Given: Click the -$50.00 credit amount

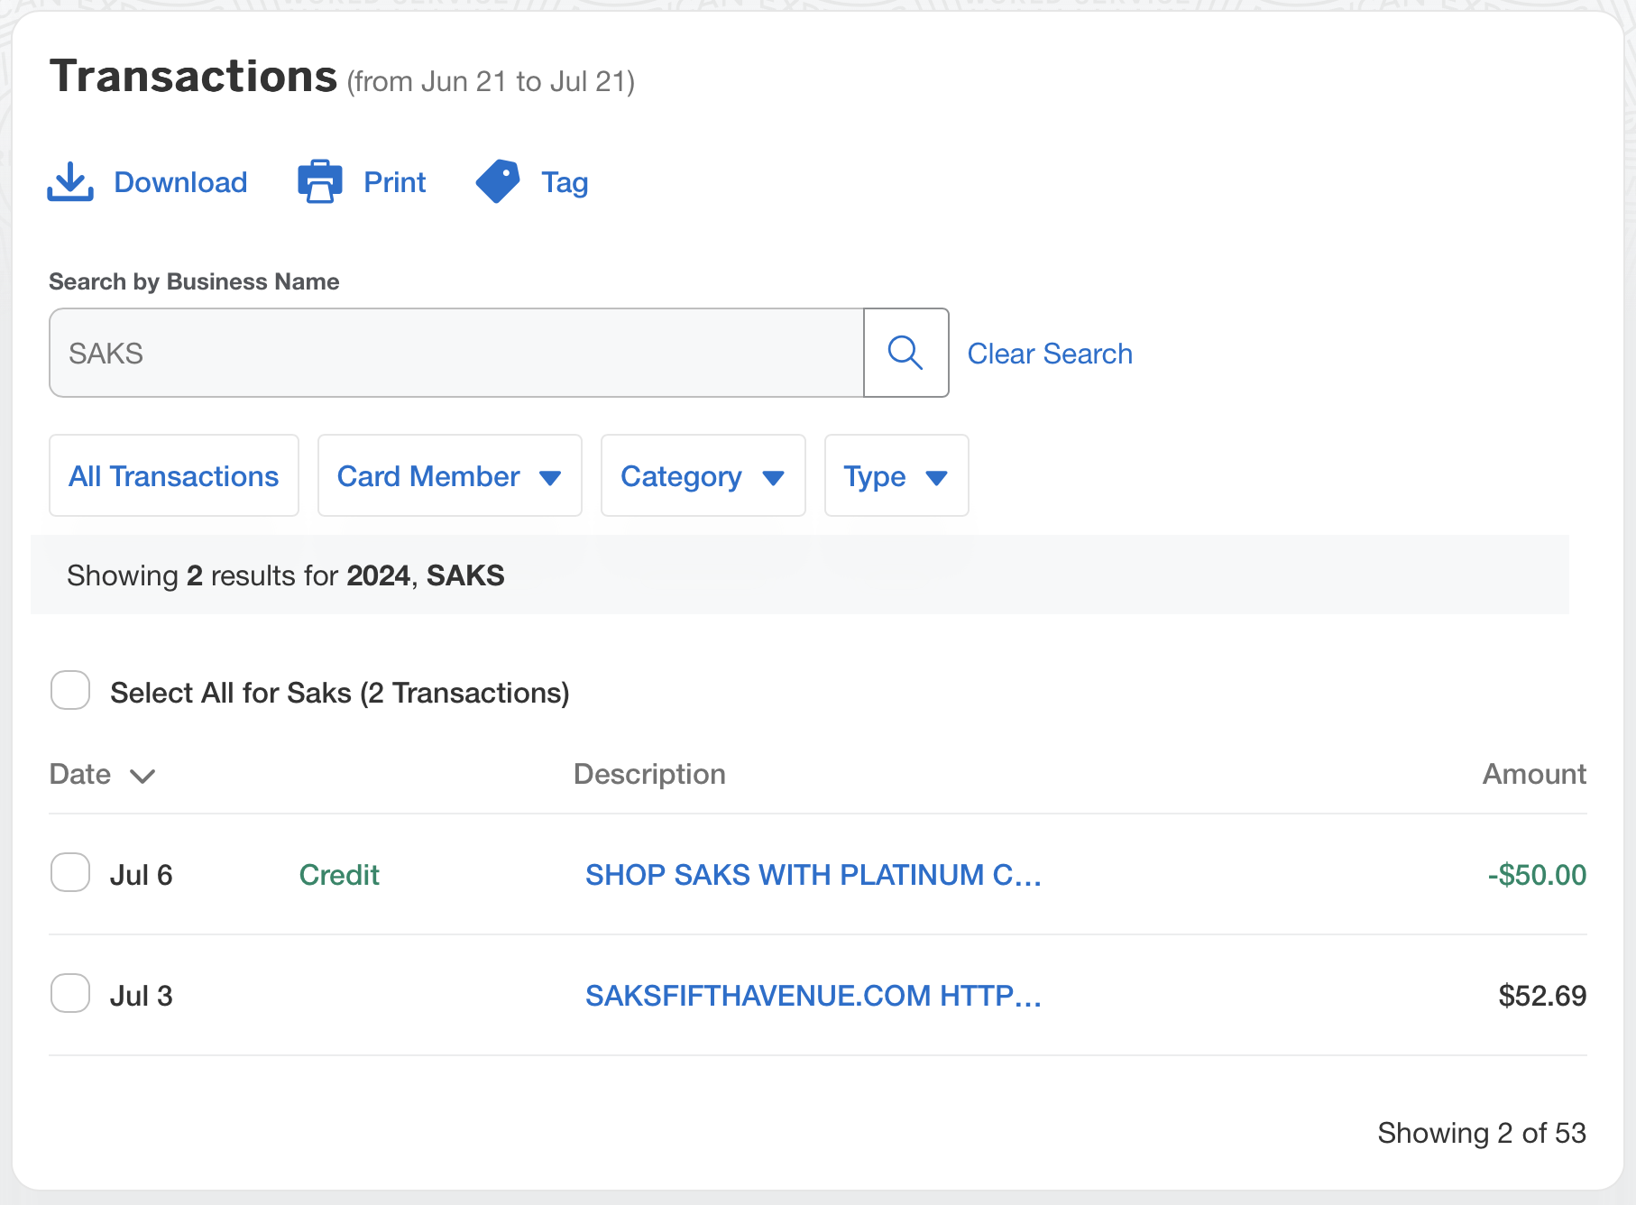Looking at the screenshot, I should [1537, 875].
